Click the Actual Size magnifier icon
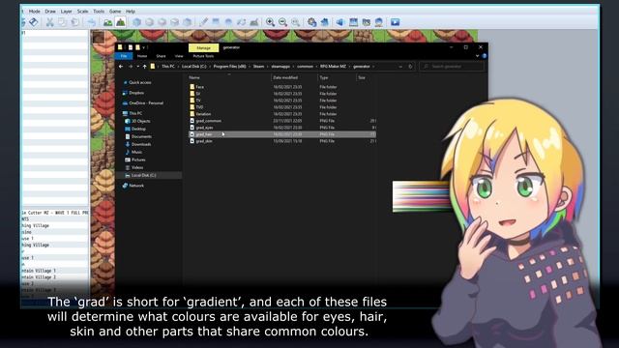This screenshot has height=348, width=619. (295, 22)
